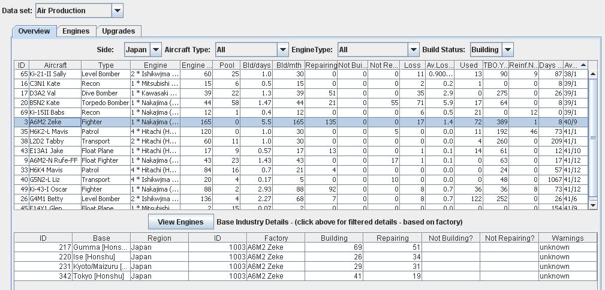The height and width of the screenshot is (290, 605).
Task: Click the Warnings column header
Action: 567,238
